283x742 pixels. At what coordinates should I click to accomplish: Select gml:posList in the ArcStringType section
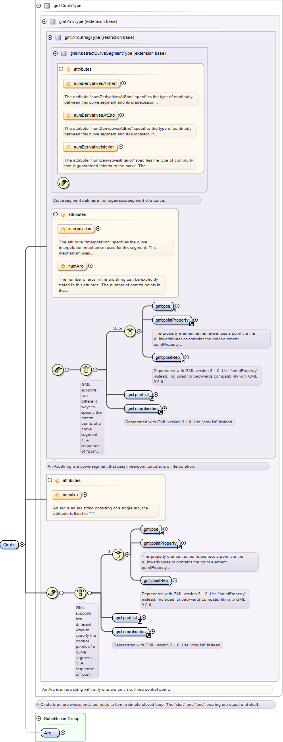[x=139, y=395]
